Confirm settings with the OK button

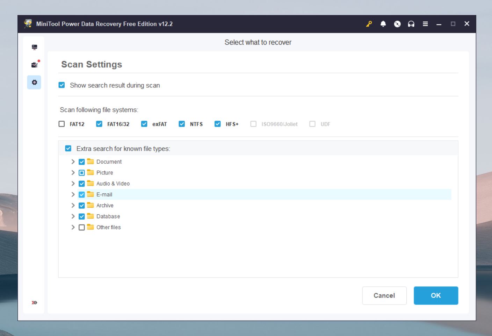(436, 295)
